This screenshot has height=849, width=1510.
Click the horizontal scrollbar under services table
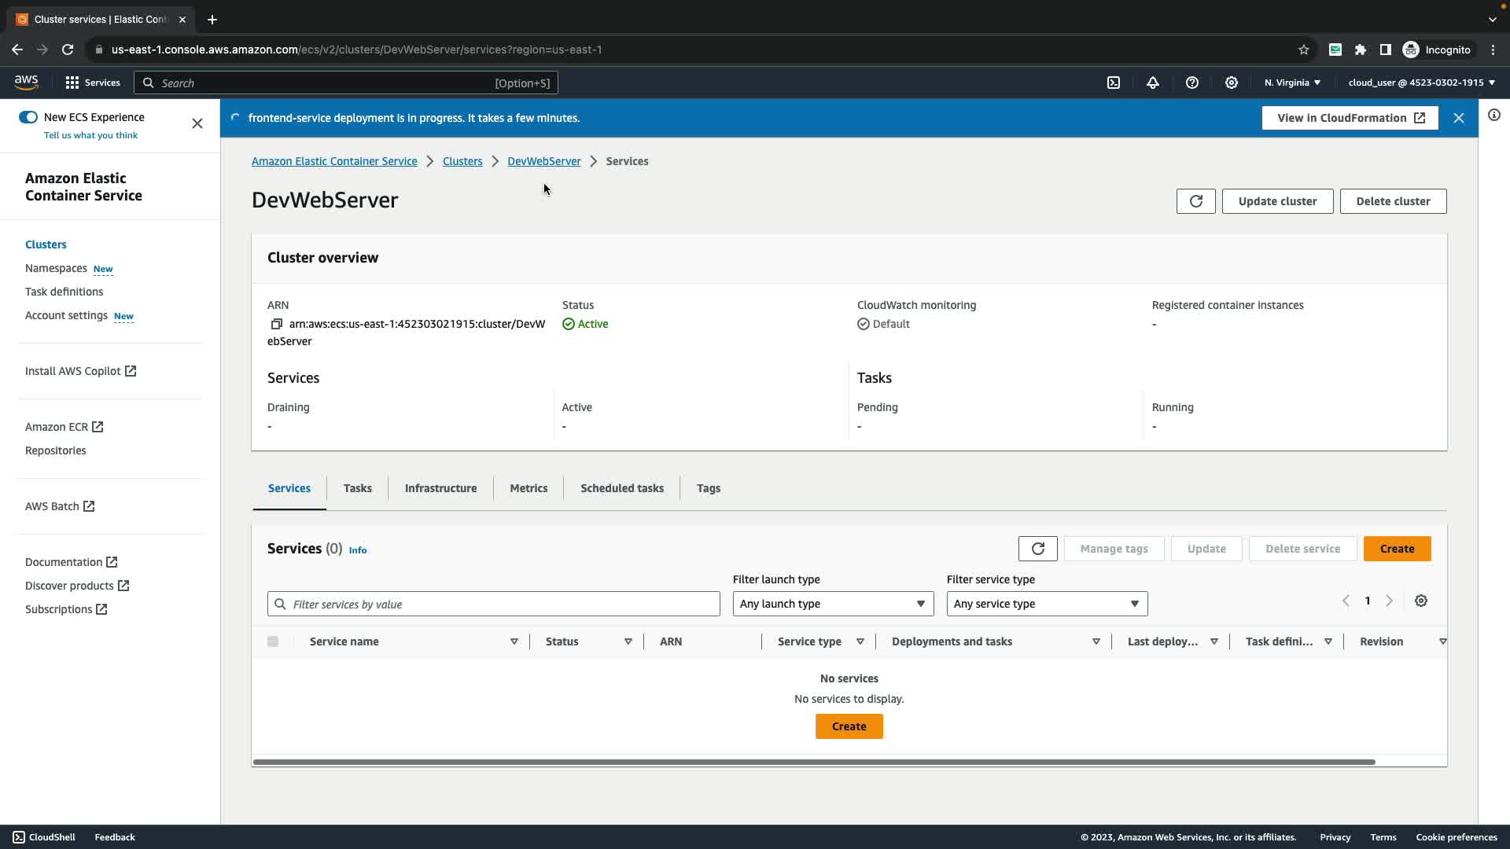click(814, 762)
